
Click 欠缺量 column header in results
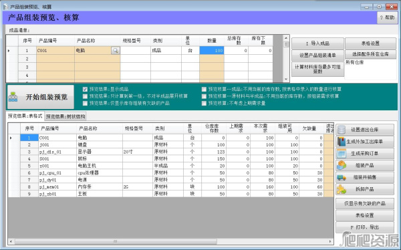(x=311, y=128)
